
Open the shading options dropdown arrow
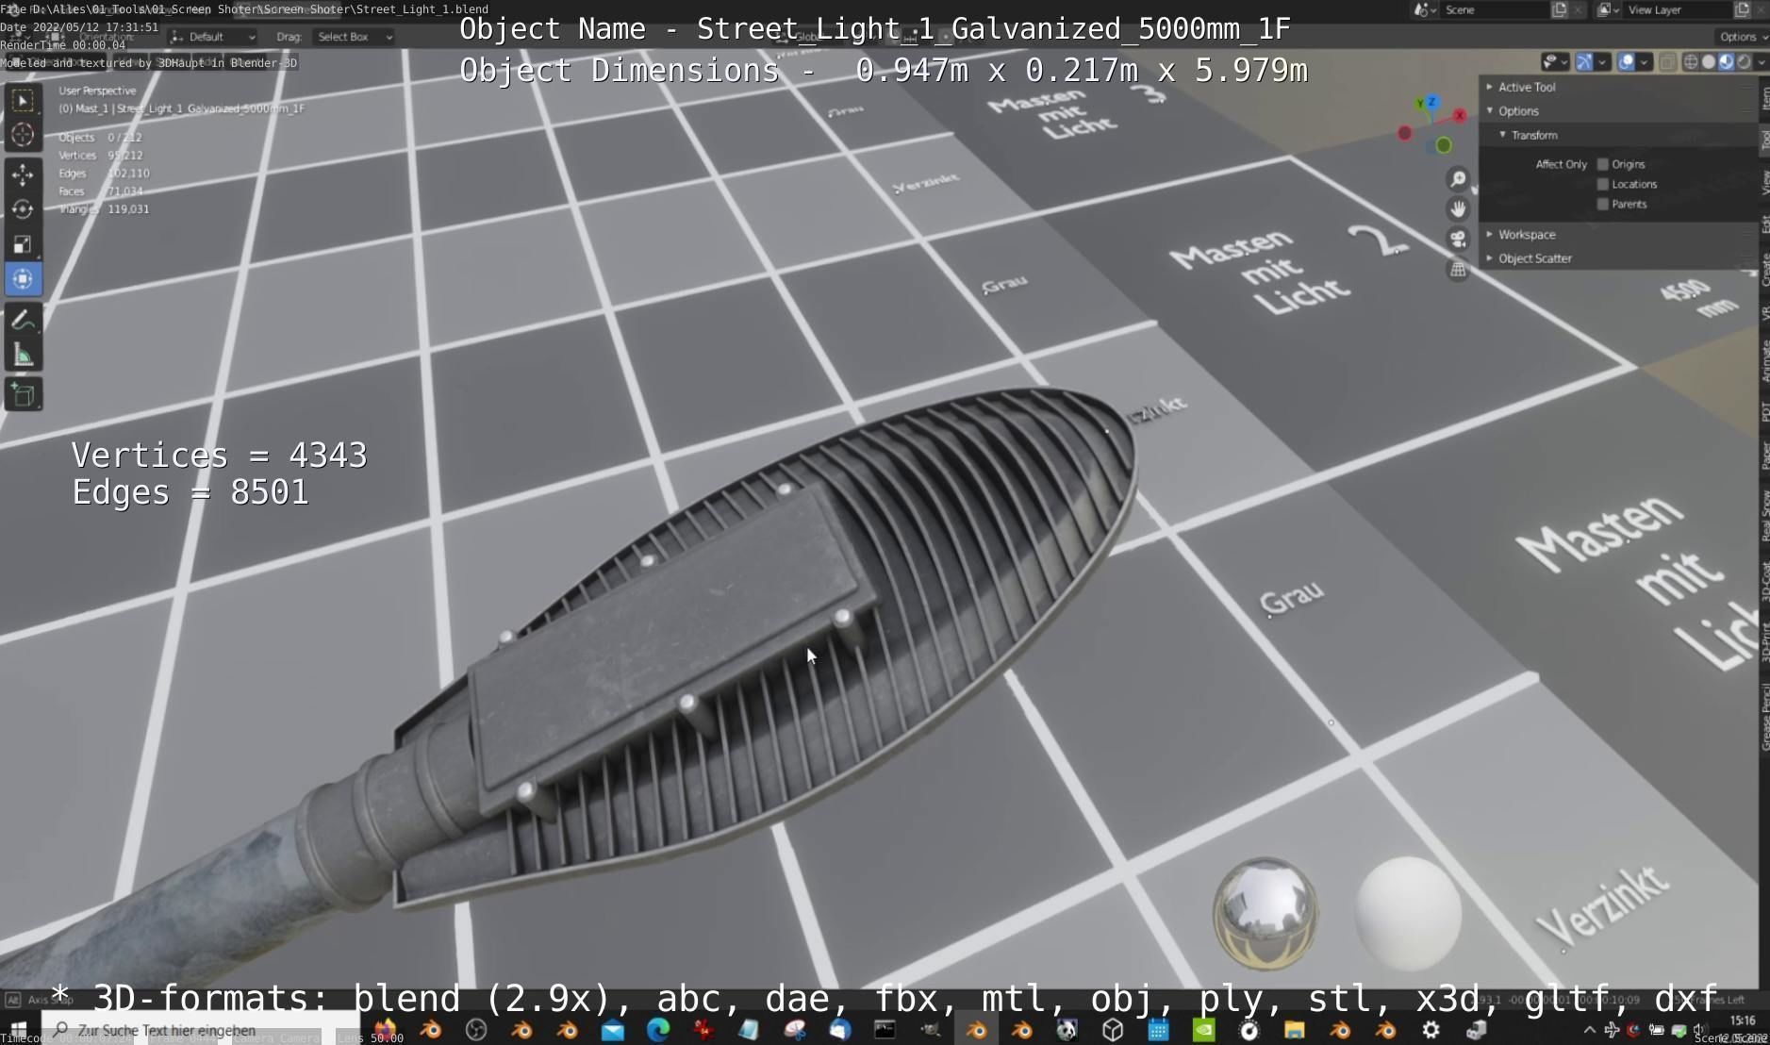pyautogui.click(x=1761, y=62)
